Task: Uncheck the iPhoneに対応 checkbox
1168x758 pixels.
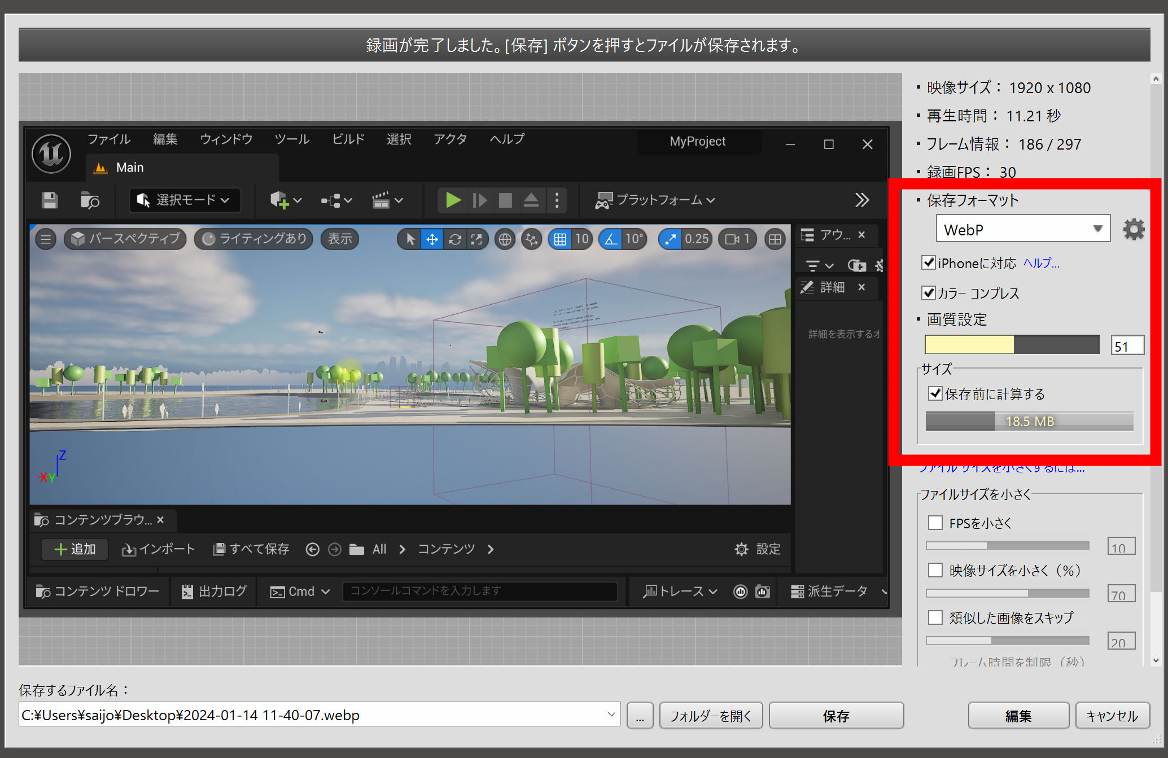Action: [x=928, y=262]
